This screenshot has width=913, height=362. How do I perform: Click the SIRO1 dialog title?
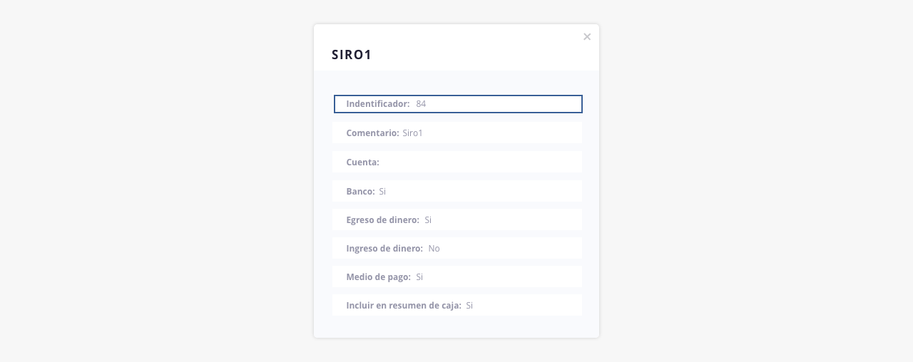(352, 55)
